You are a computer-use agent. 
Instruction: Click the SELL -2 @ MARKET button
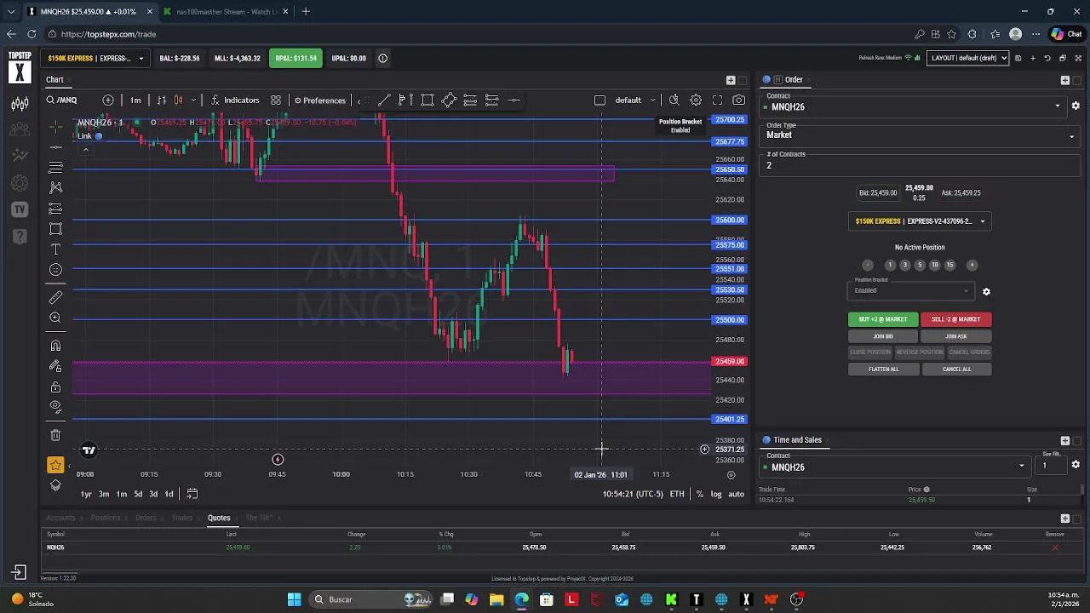[x=955, y=319]
